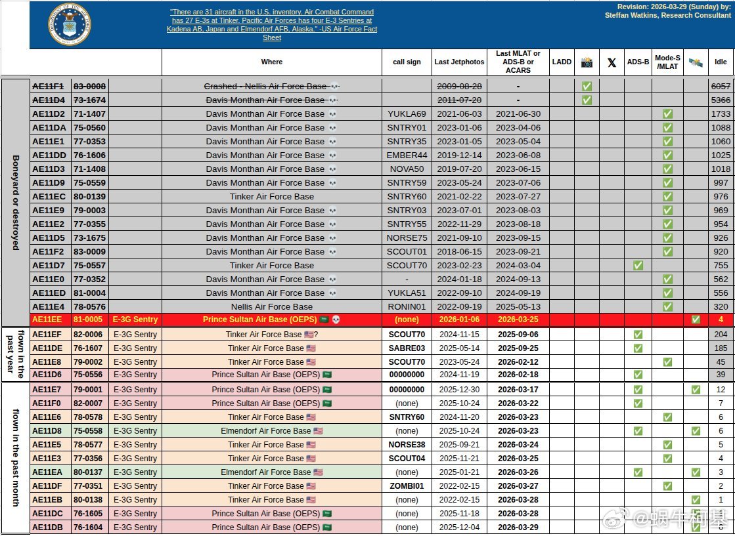Toggle the camera checkmark in the 73-1674 row
735x536 pixels.
[x=587, y=100]
